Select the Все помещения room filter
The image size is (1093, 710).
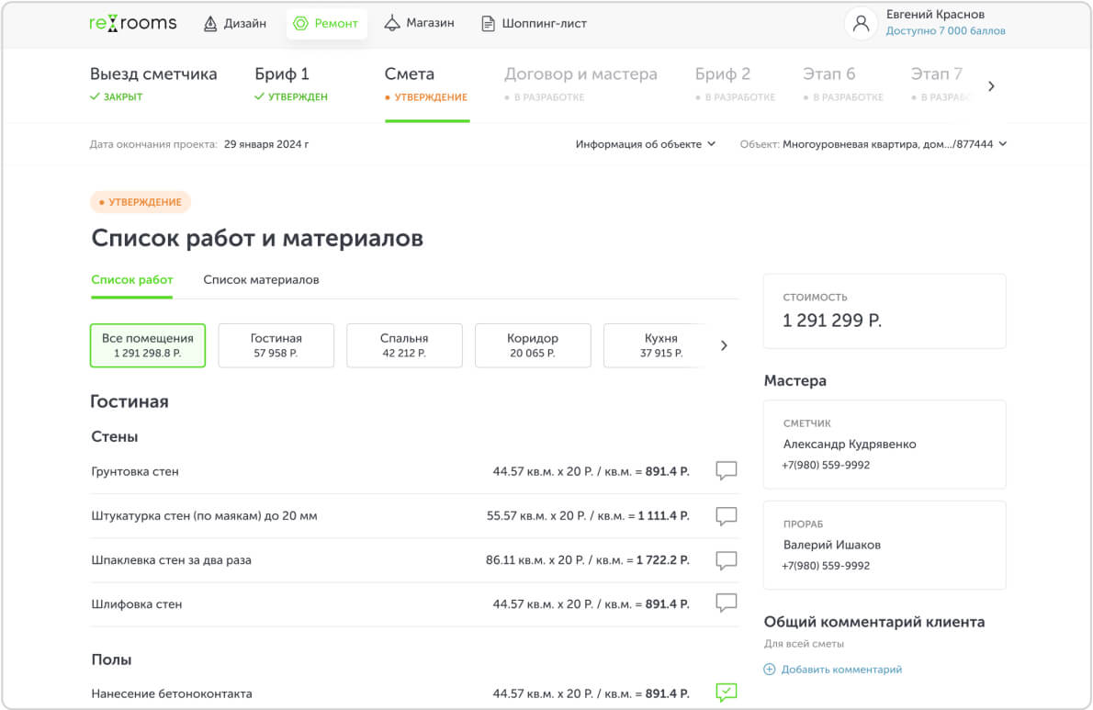tap(148, 345)
